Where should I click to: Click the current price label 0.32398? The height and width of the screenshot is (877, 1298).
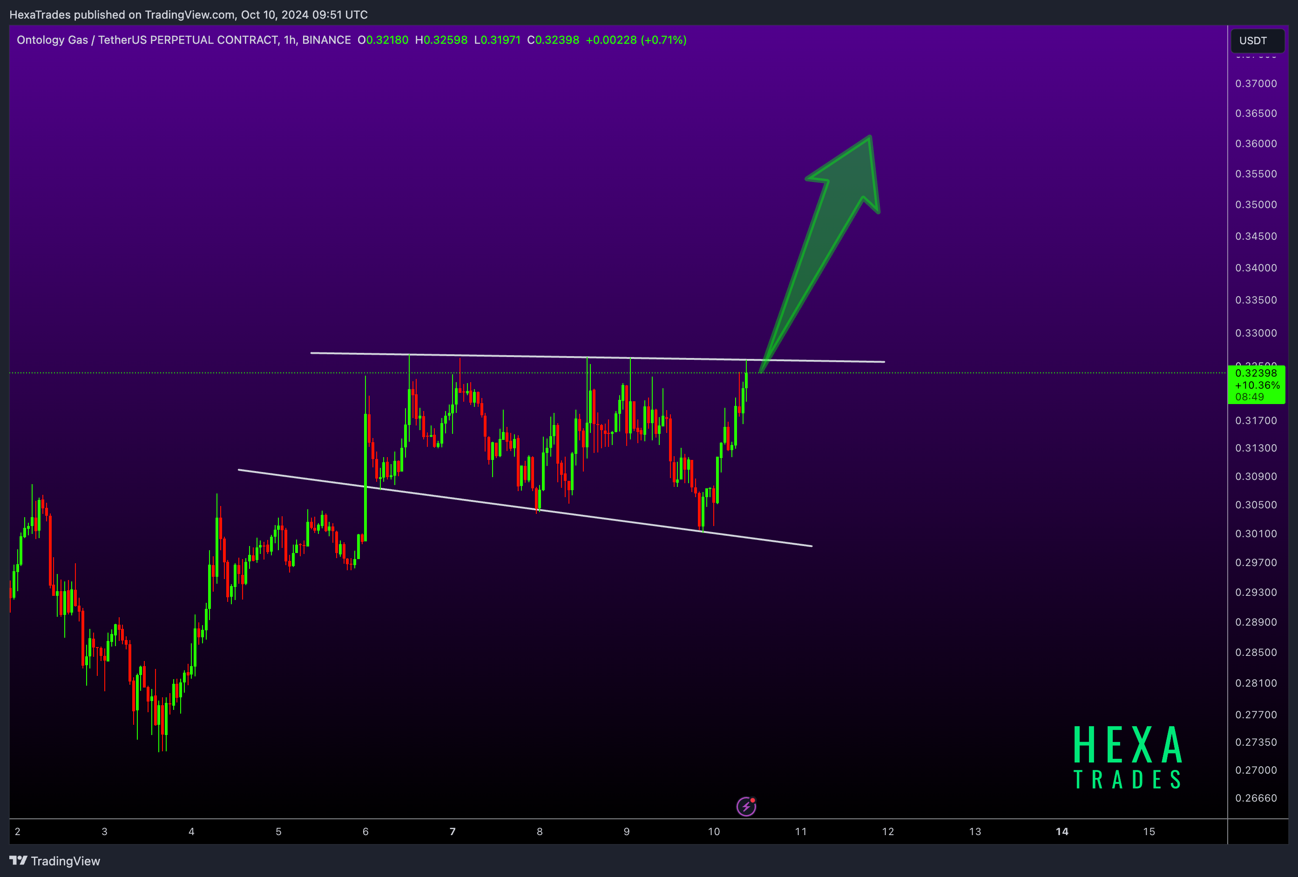[x=1256, y=372]
